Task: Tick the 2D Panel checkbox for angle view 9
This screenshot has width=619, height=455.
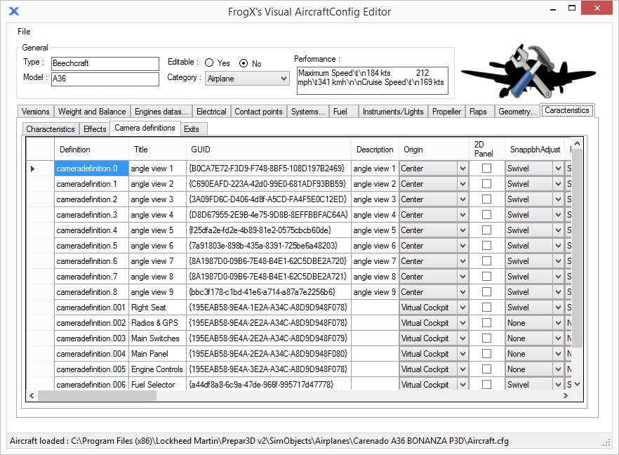Action: point(487,292)
